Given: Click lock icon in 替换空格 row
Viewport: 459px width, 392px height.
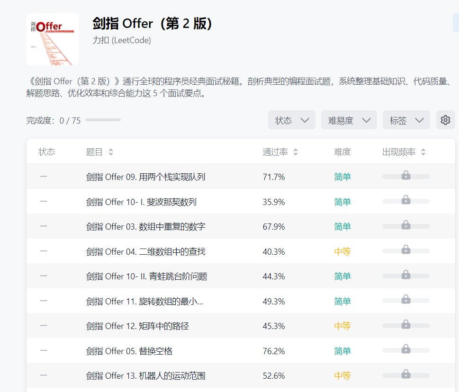Looking at the screenshot, I should click(406, 349).
